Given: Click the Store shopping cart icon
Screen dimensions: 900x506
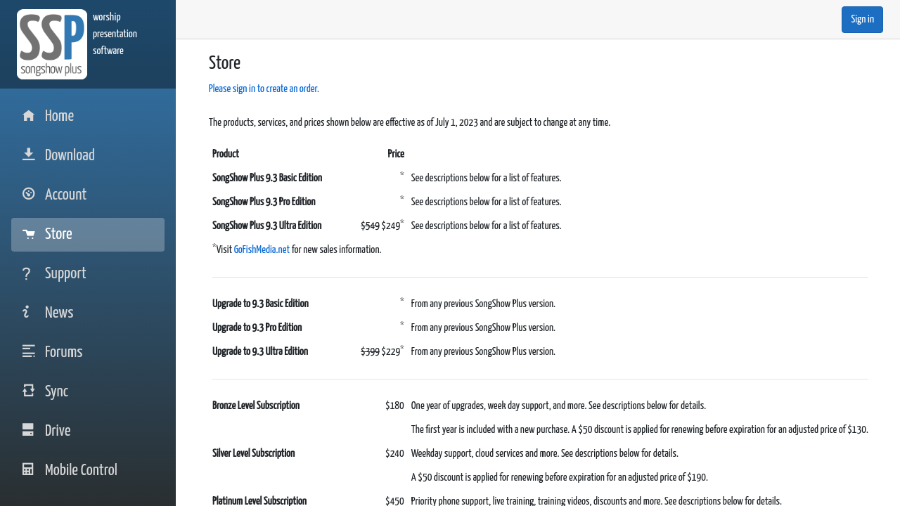Looking at the screenshot, I should tap(28, 234).
